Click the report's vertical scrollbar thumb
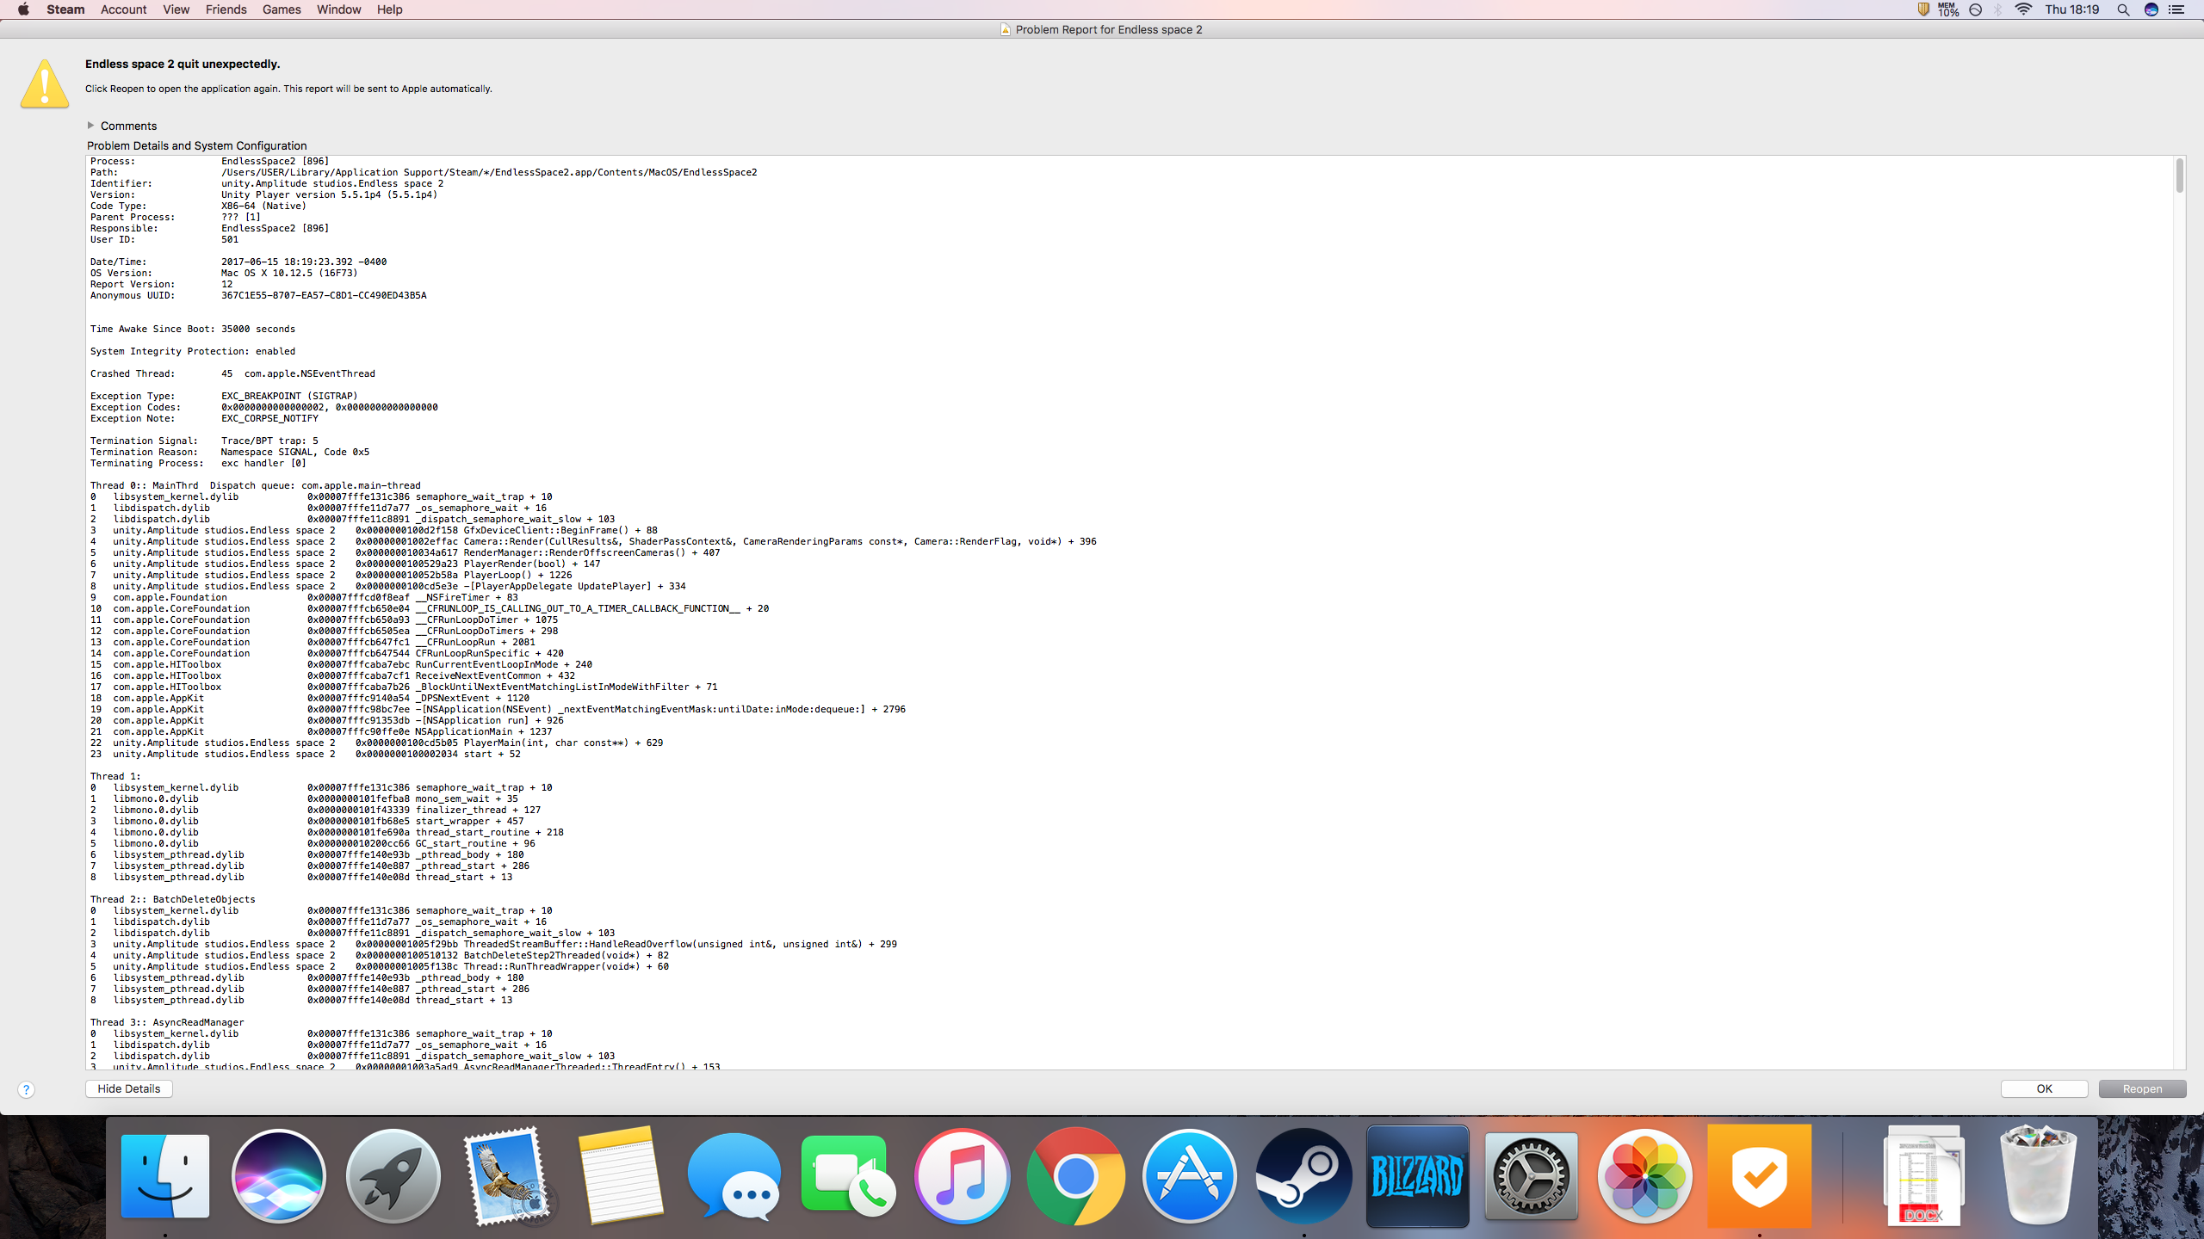 click(2180, 176)
